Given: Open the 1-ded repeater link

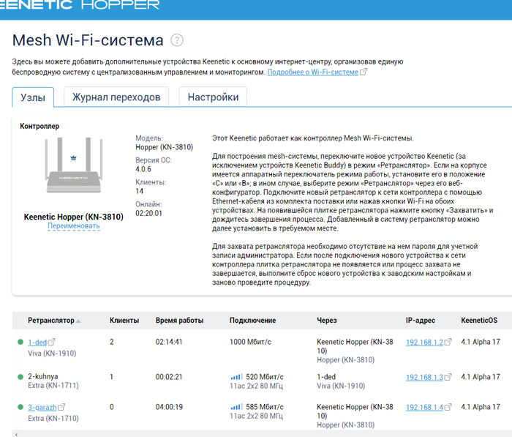Looking at the screenshot, I should pos(37,343).
